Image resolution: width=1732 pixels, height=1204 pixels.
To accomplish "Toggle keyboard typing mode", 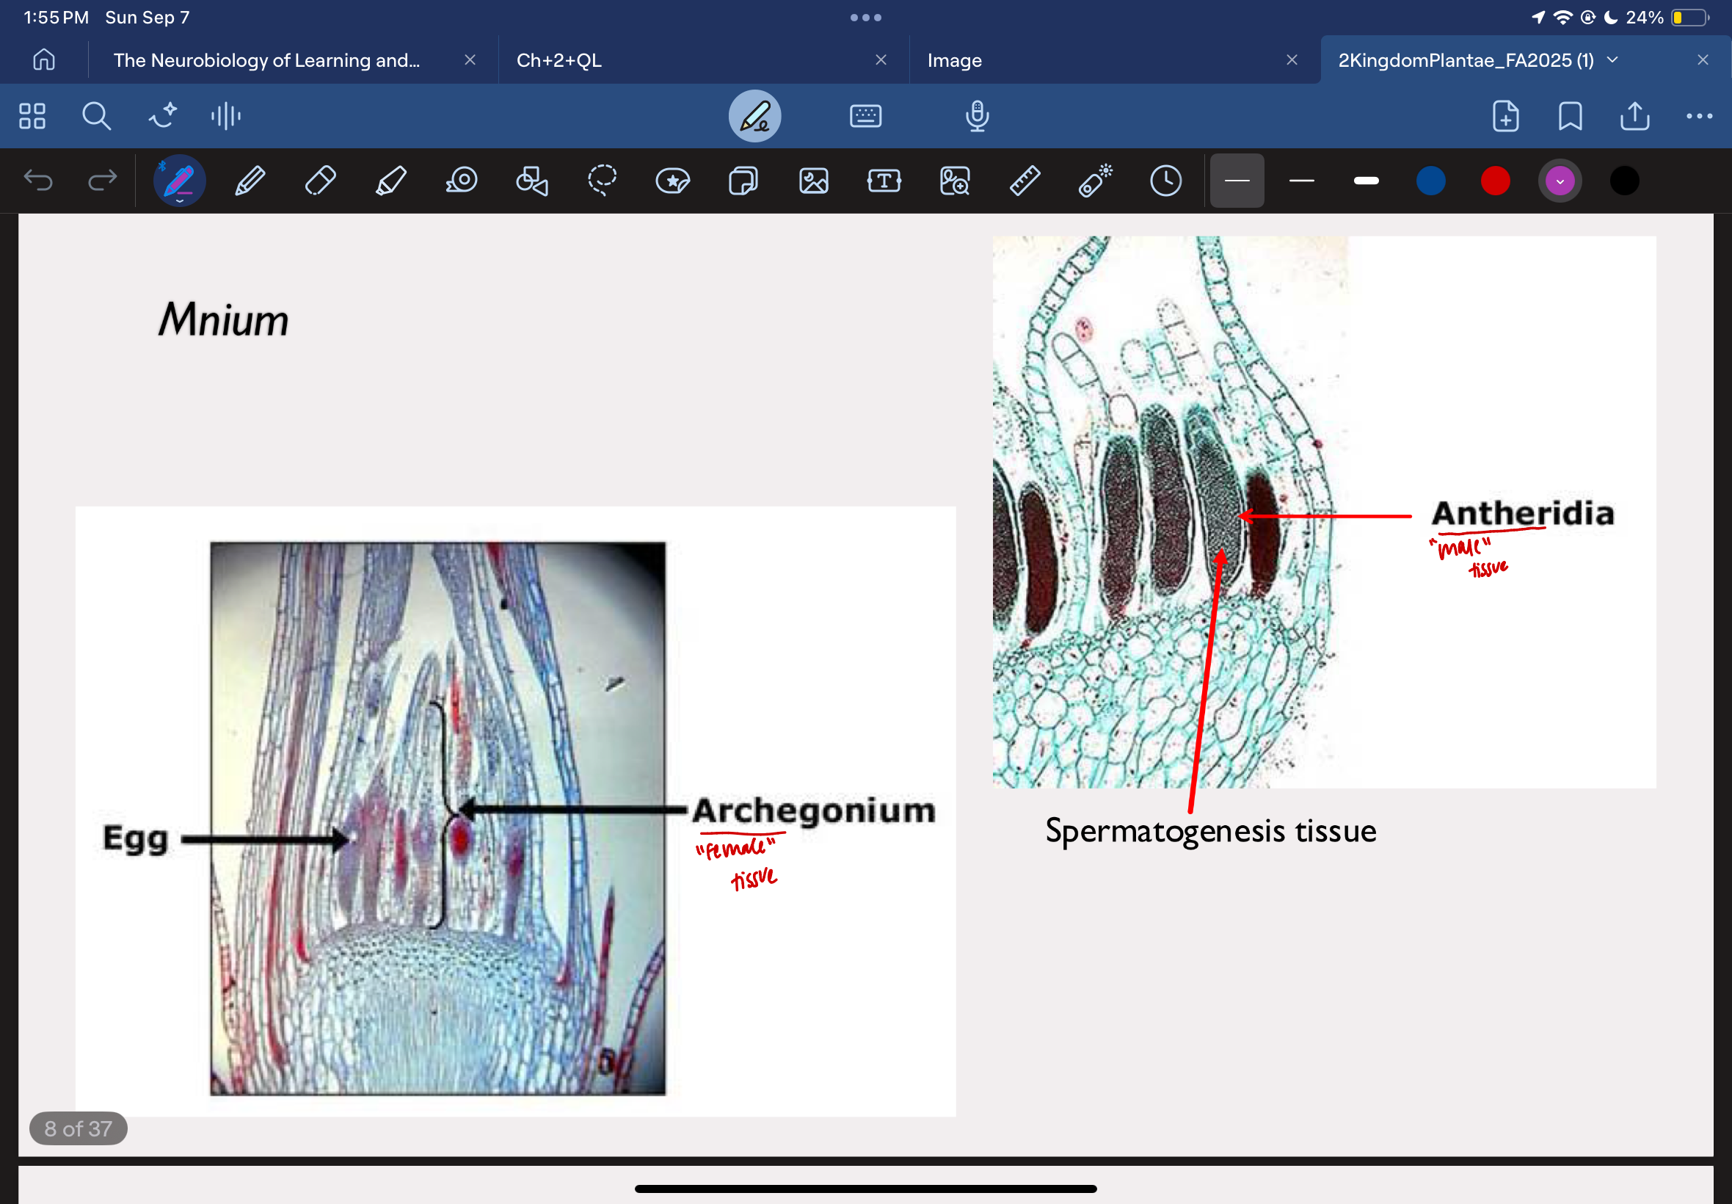I will (865, 116).
